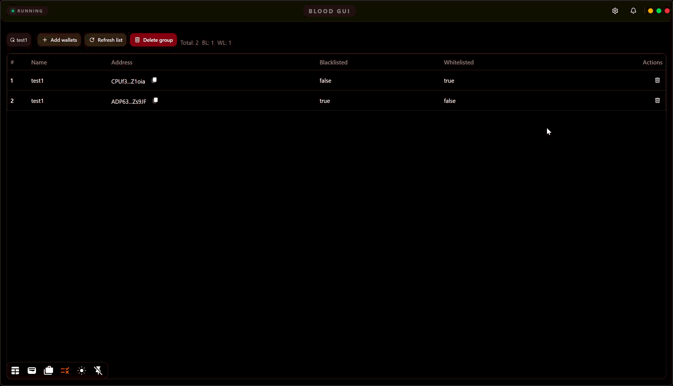This screenshot has height=386, width=673.
Task: Click the Blacklisted column header
Action: (x=333, y=62)
